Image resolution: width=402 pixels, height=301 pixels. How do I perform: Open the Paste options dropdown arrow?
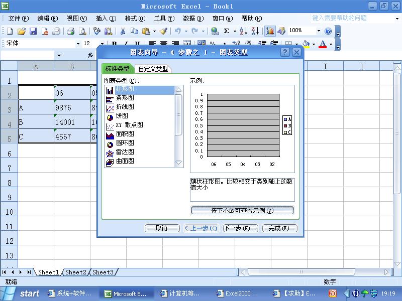[x=154, y=31]
